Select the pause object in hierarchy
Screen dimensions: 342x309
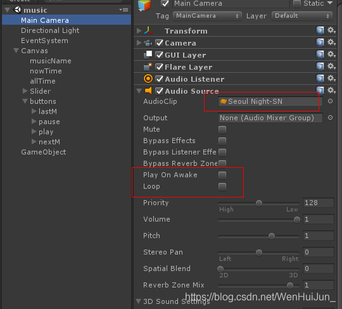(x=49, y=122)
